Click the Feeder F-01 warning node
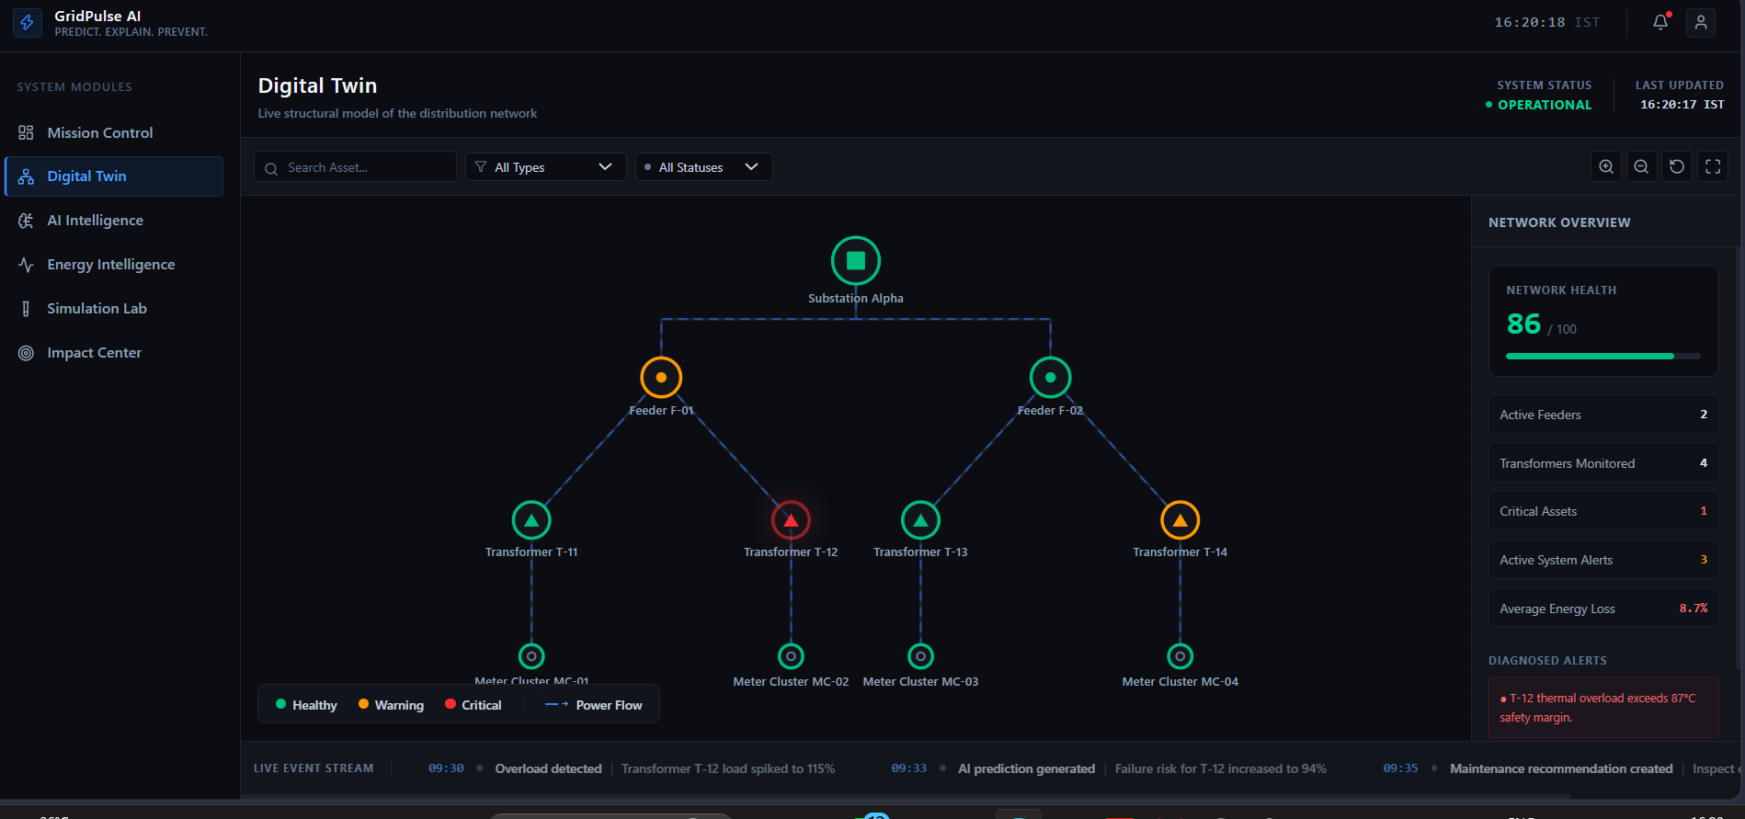 (661, 377)
